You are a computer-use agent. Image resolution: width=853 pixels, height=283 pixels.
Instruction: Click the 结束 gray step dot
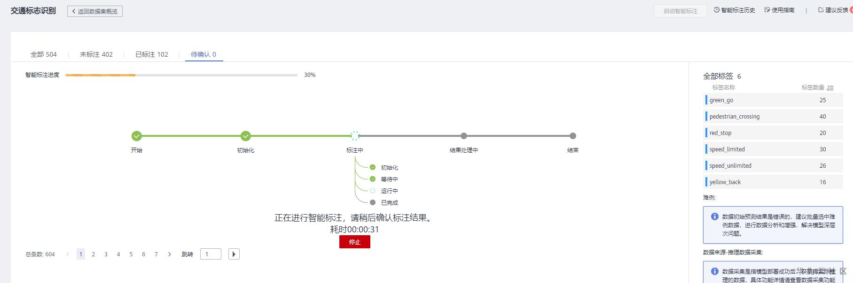572,136
